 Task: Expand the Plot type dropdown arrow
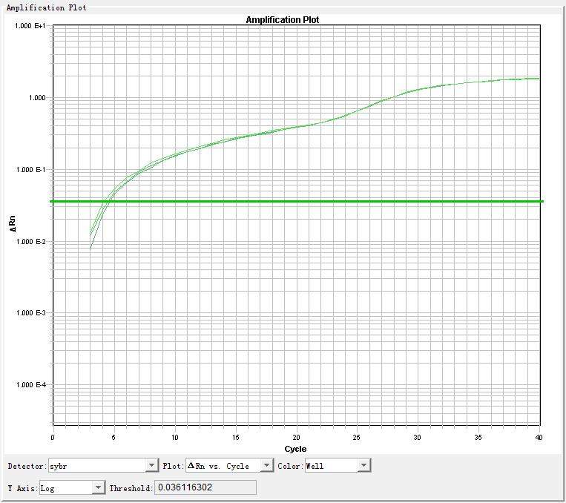click(267, 465)
